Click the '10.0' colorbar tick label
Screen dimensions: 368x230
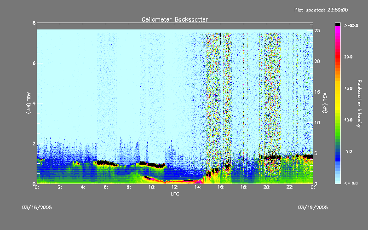[x=348, y=120]
